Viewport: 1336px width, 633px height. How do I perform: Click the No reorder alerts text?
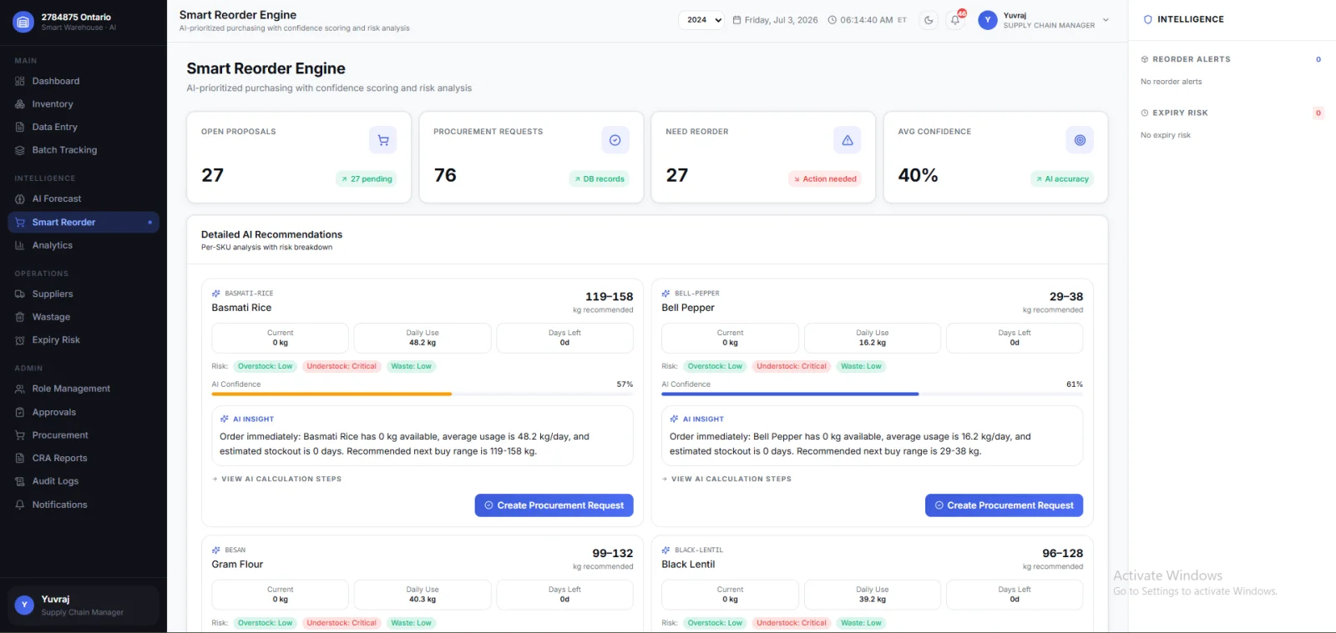pyautogui.click(x=1172, y=82)
